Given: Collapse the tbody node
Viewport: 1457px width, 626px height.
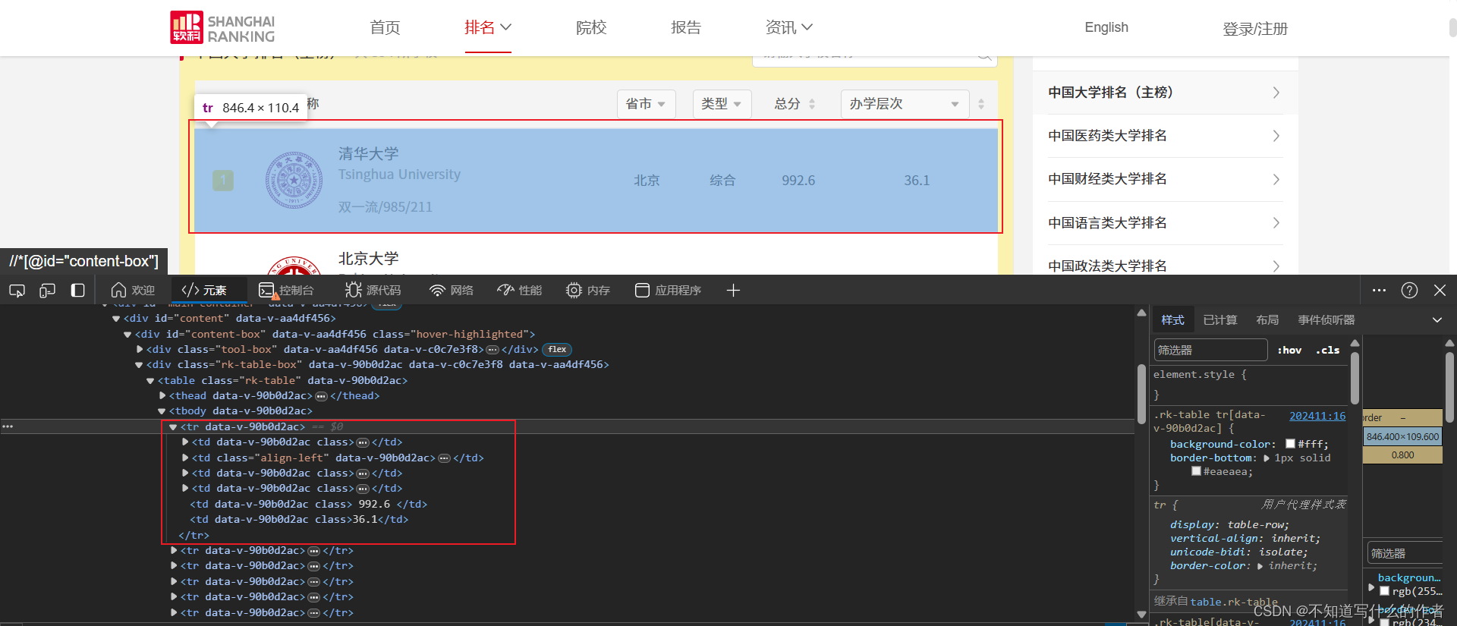Looking at the screenshot, I should pos(162,411).
